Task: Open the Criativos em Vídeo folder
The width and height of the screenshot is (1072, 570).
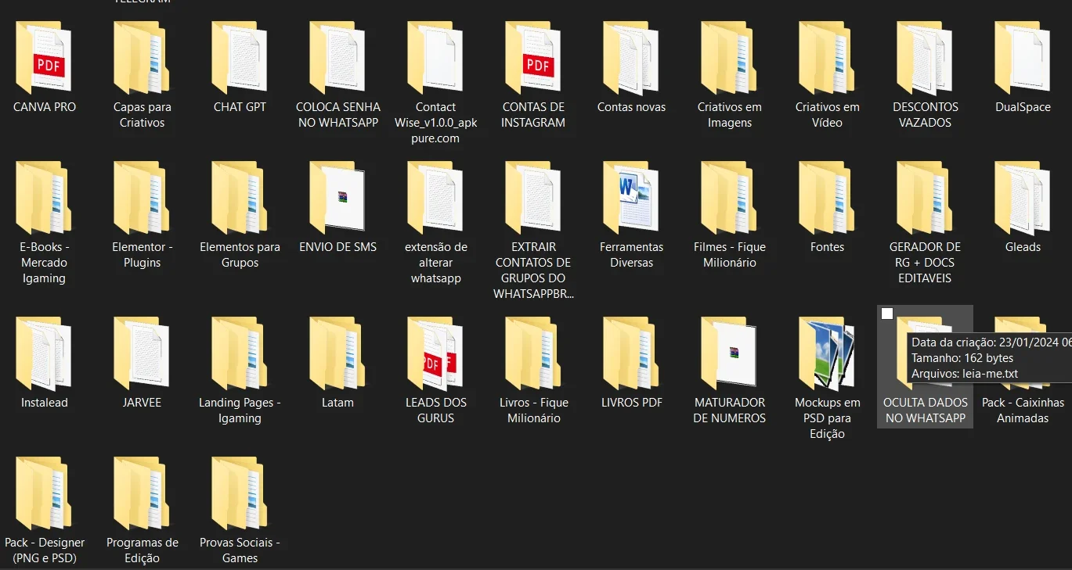Action: (827, 57)
